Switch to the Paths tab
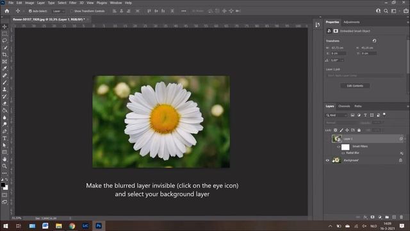 (358, 107)
